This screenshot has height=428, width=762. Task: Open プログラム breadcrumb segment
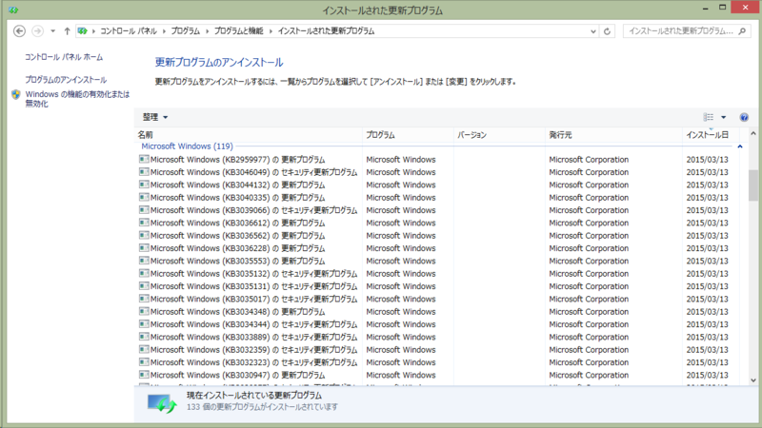185,31
